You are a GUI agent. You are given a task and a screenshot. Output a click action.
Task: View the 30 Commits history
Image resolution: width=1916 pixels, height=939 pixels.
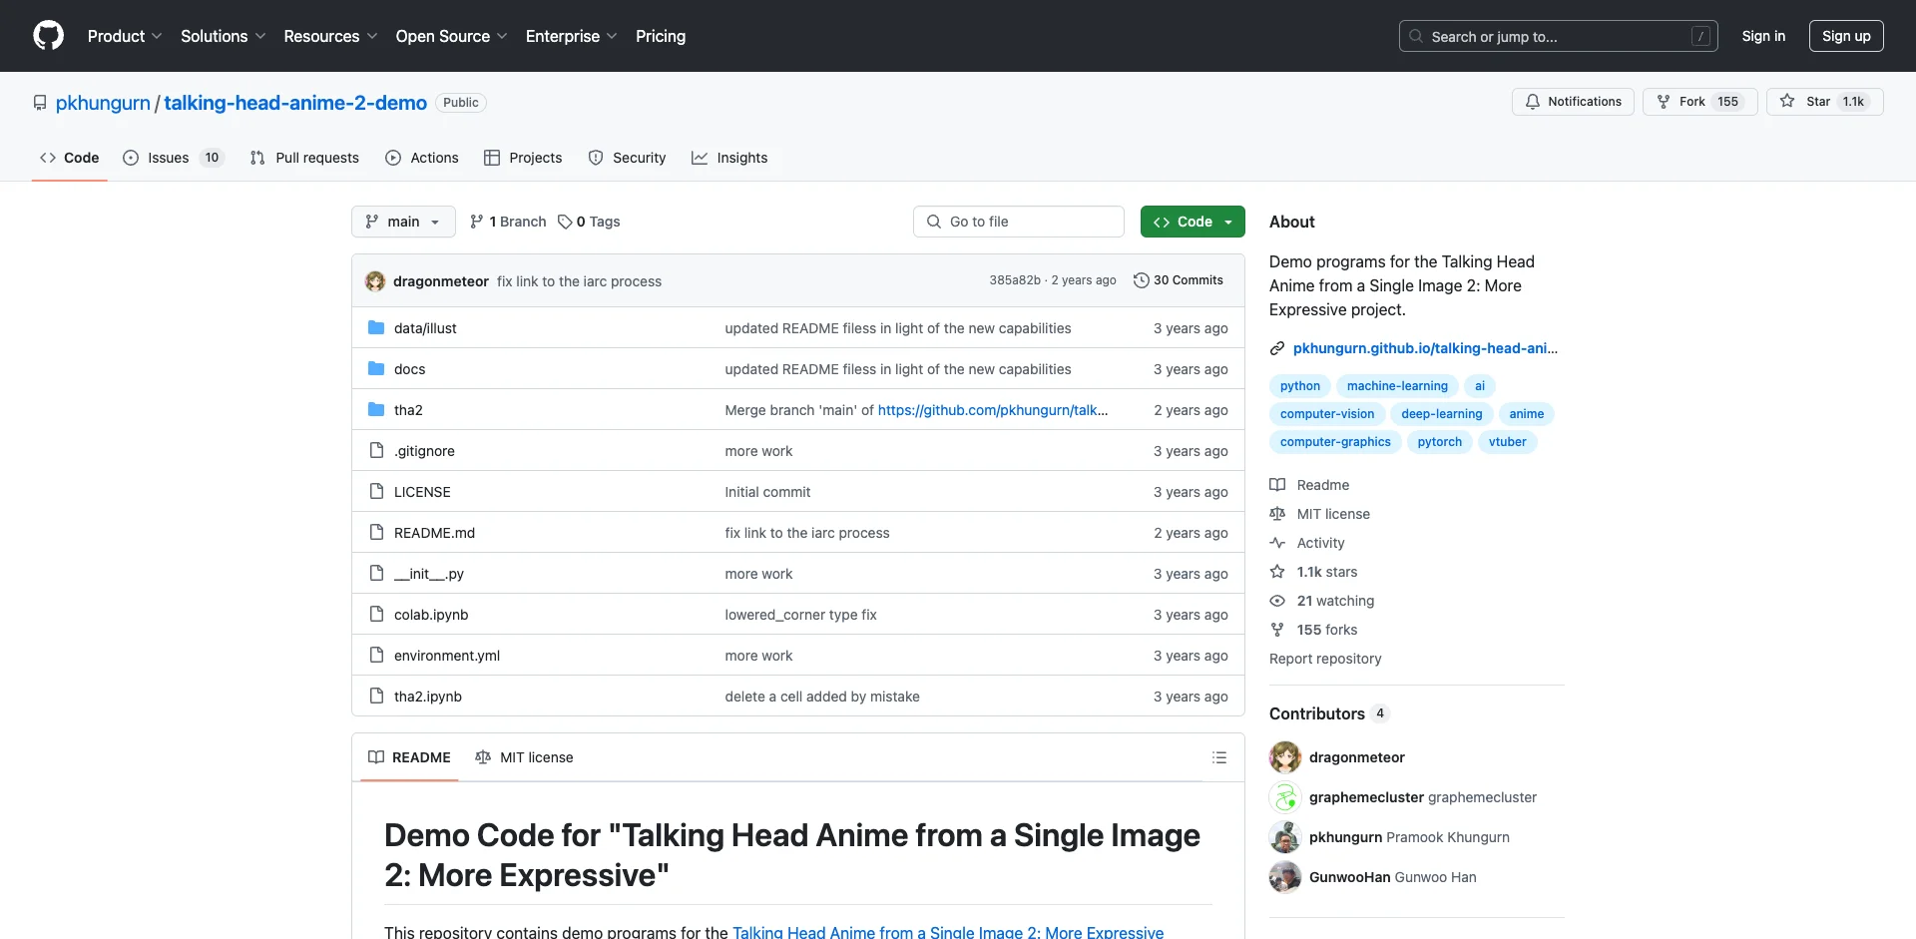click(1179, 280)
